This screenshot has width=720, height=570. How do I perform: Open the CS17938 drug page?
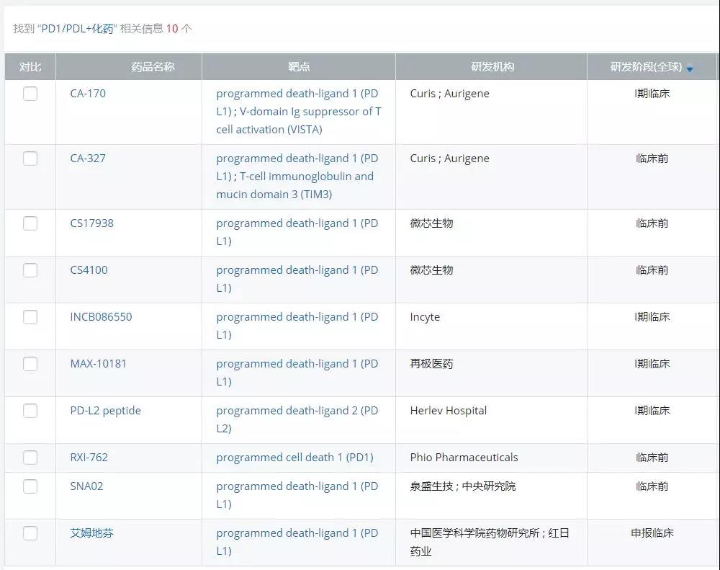(x=92, y=223)
